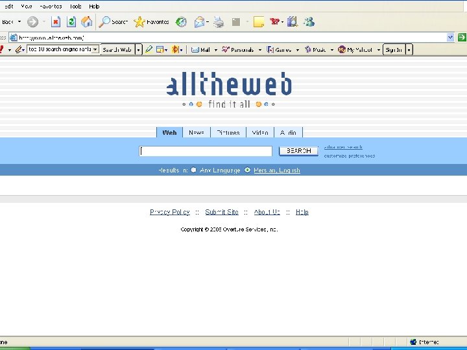Open Favorites with the star icon
This screenshot has width=467, height=350.
pyautogui.click(x=151, y=22)
